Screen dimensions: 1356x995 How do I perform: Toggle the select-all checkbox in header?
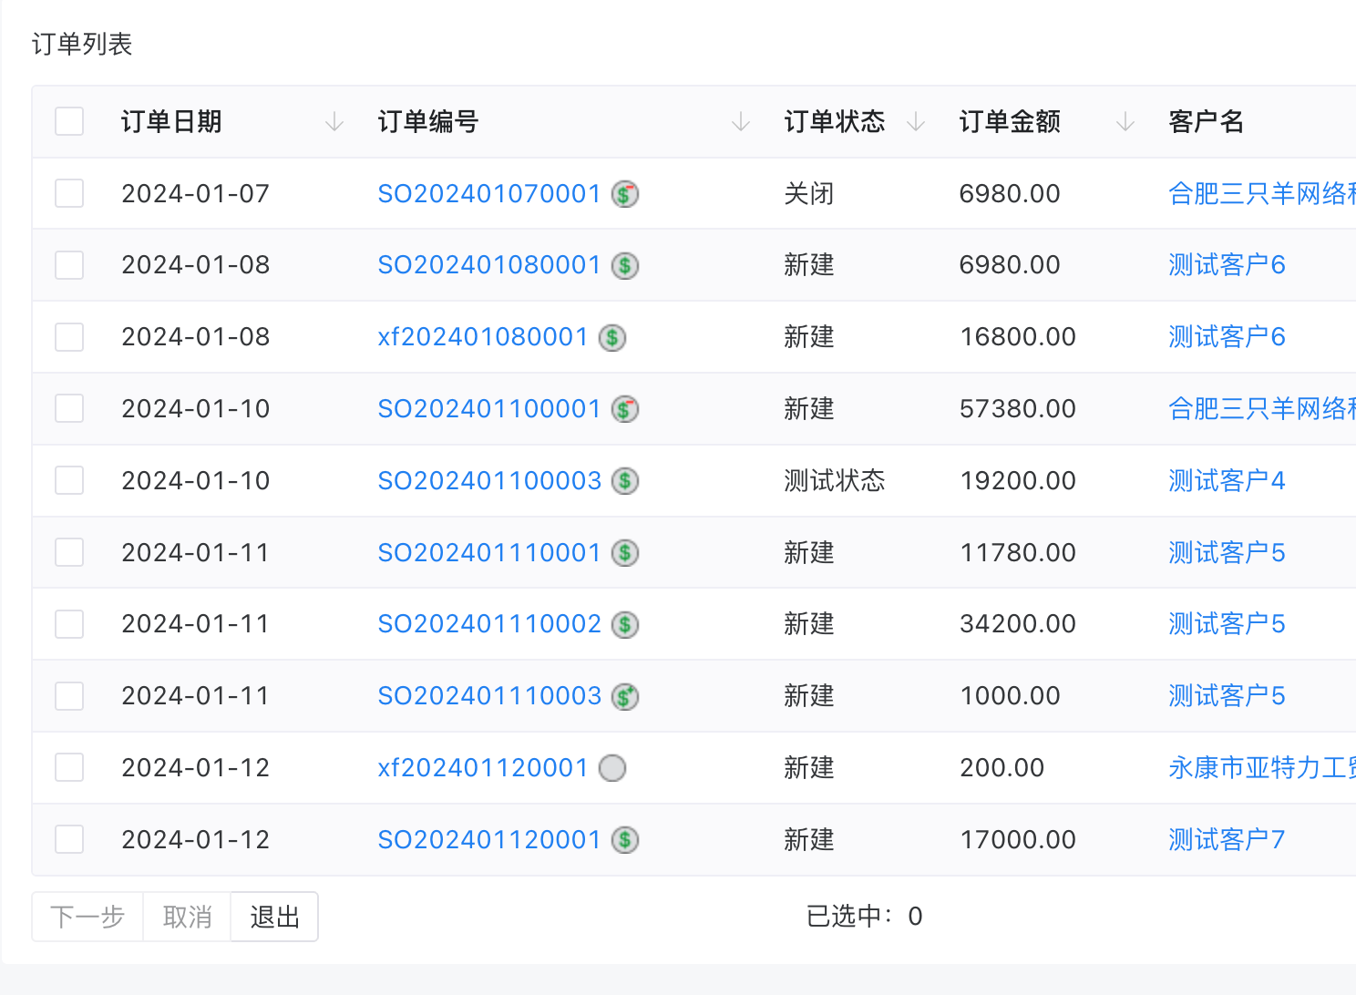click(69, 121)
